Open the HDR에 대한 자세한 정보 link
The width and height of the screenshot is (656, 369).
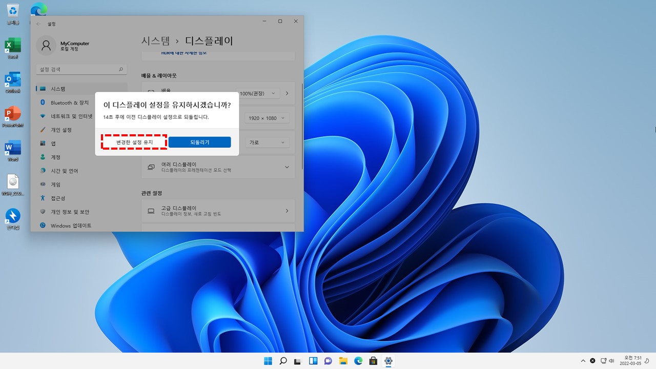tap(184, 53)
